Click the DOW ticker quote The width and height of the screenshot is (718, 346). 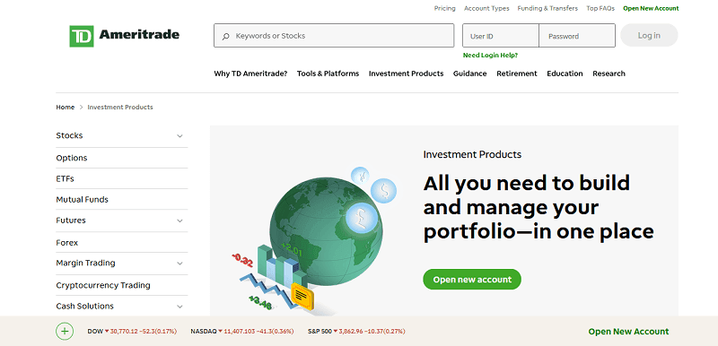coord(132,332)
